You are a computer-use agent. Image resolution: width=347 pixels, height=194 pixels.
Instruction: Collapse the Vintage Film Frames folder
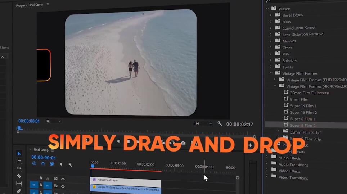(x=271, y=73)
